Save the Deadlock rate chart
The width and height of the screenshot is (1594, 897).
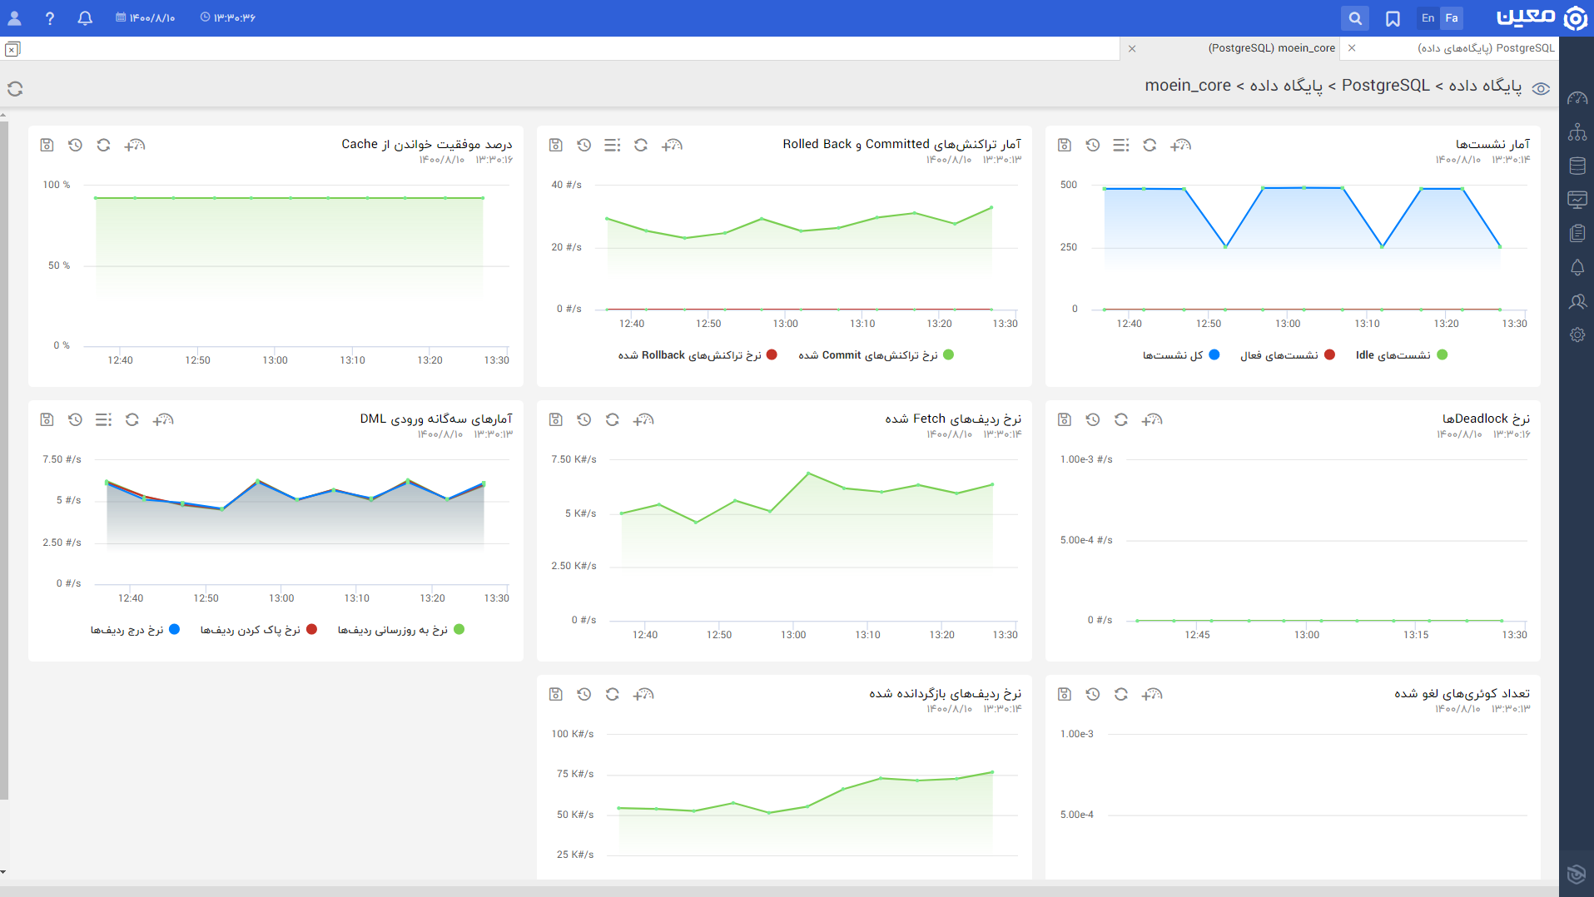pos(1065,419)
